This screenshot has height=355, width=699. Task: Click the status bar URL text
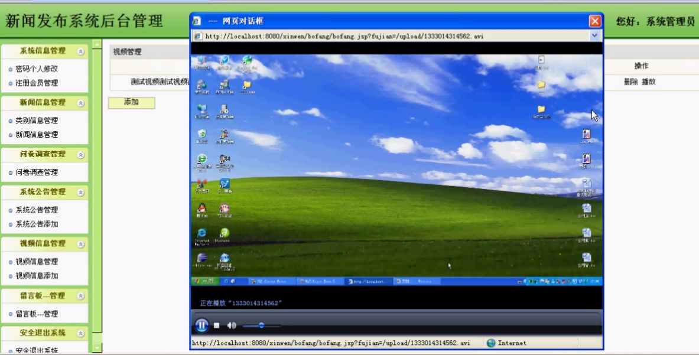(331, 343)
